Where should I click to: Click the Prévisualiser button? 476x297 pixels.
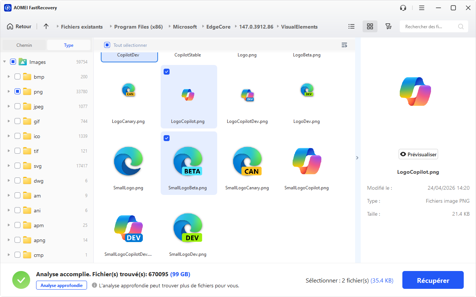coord(418,154)
